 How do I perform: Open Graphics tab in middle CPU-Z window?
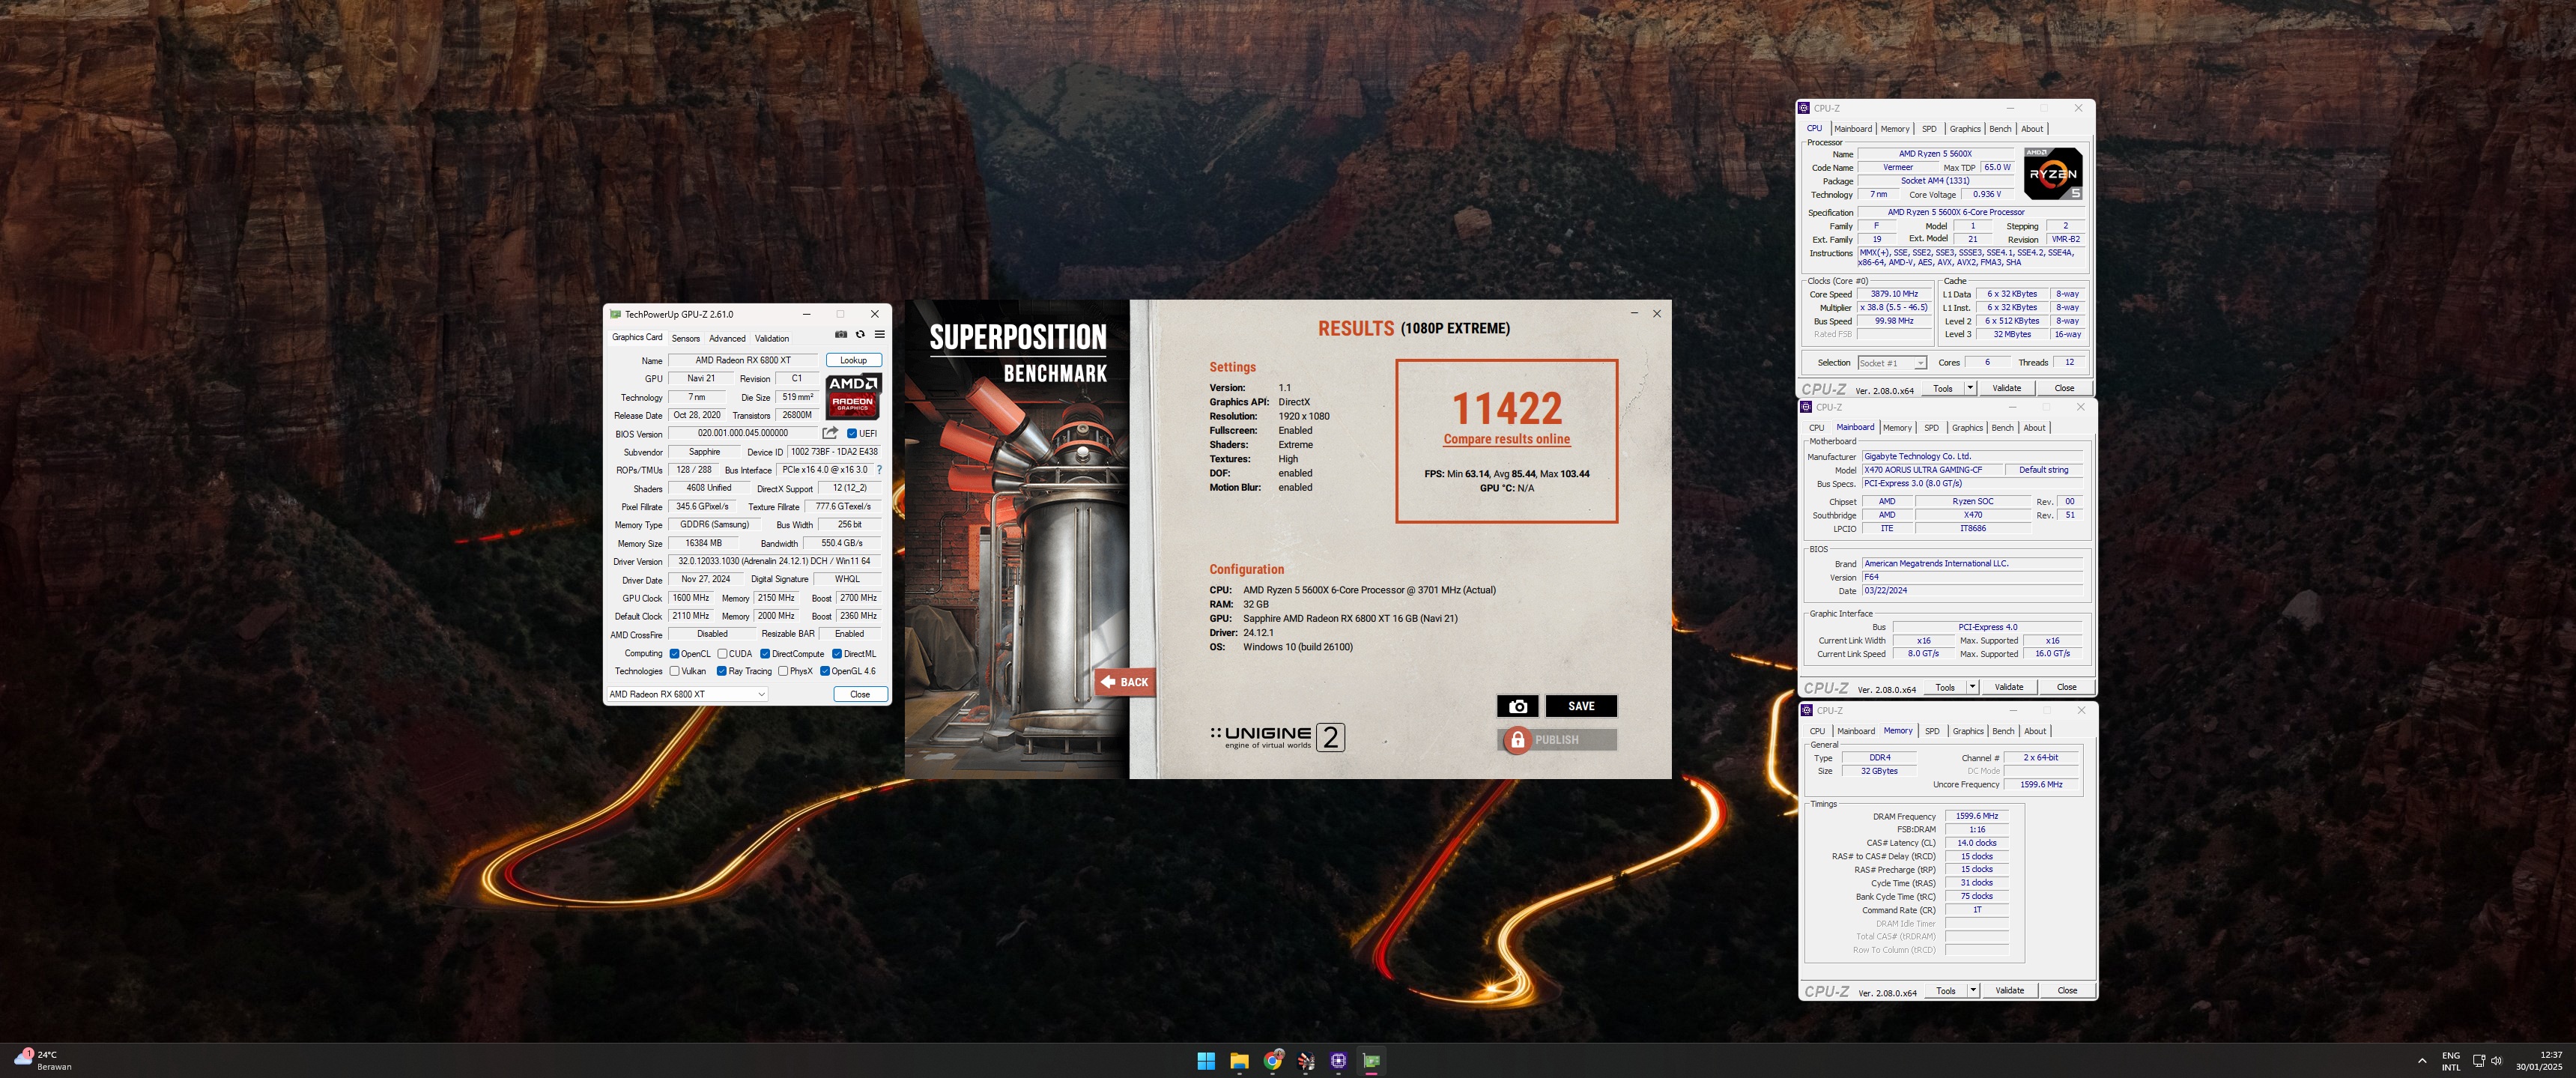point(1967,428)
